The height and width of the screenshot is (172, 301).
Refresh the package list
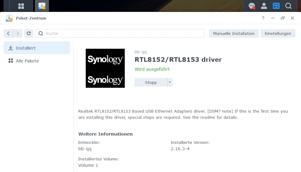(x=29, y=33)
